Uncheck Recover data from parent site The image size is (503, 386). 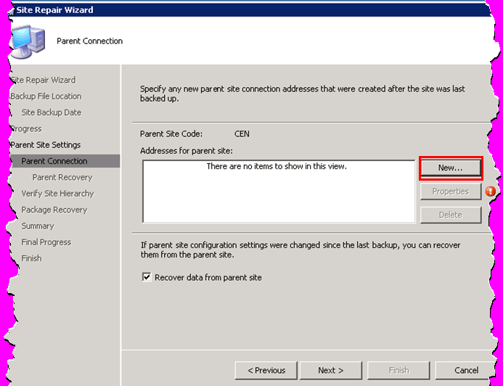pos(147,277)
